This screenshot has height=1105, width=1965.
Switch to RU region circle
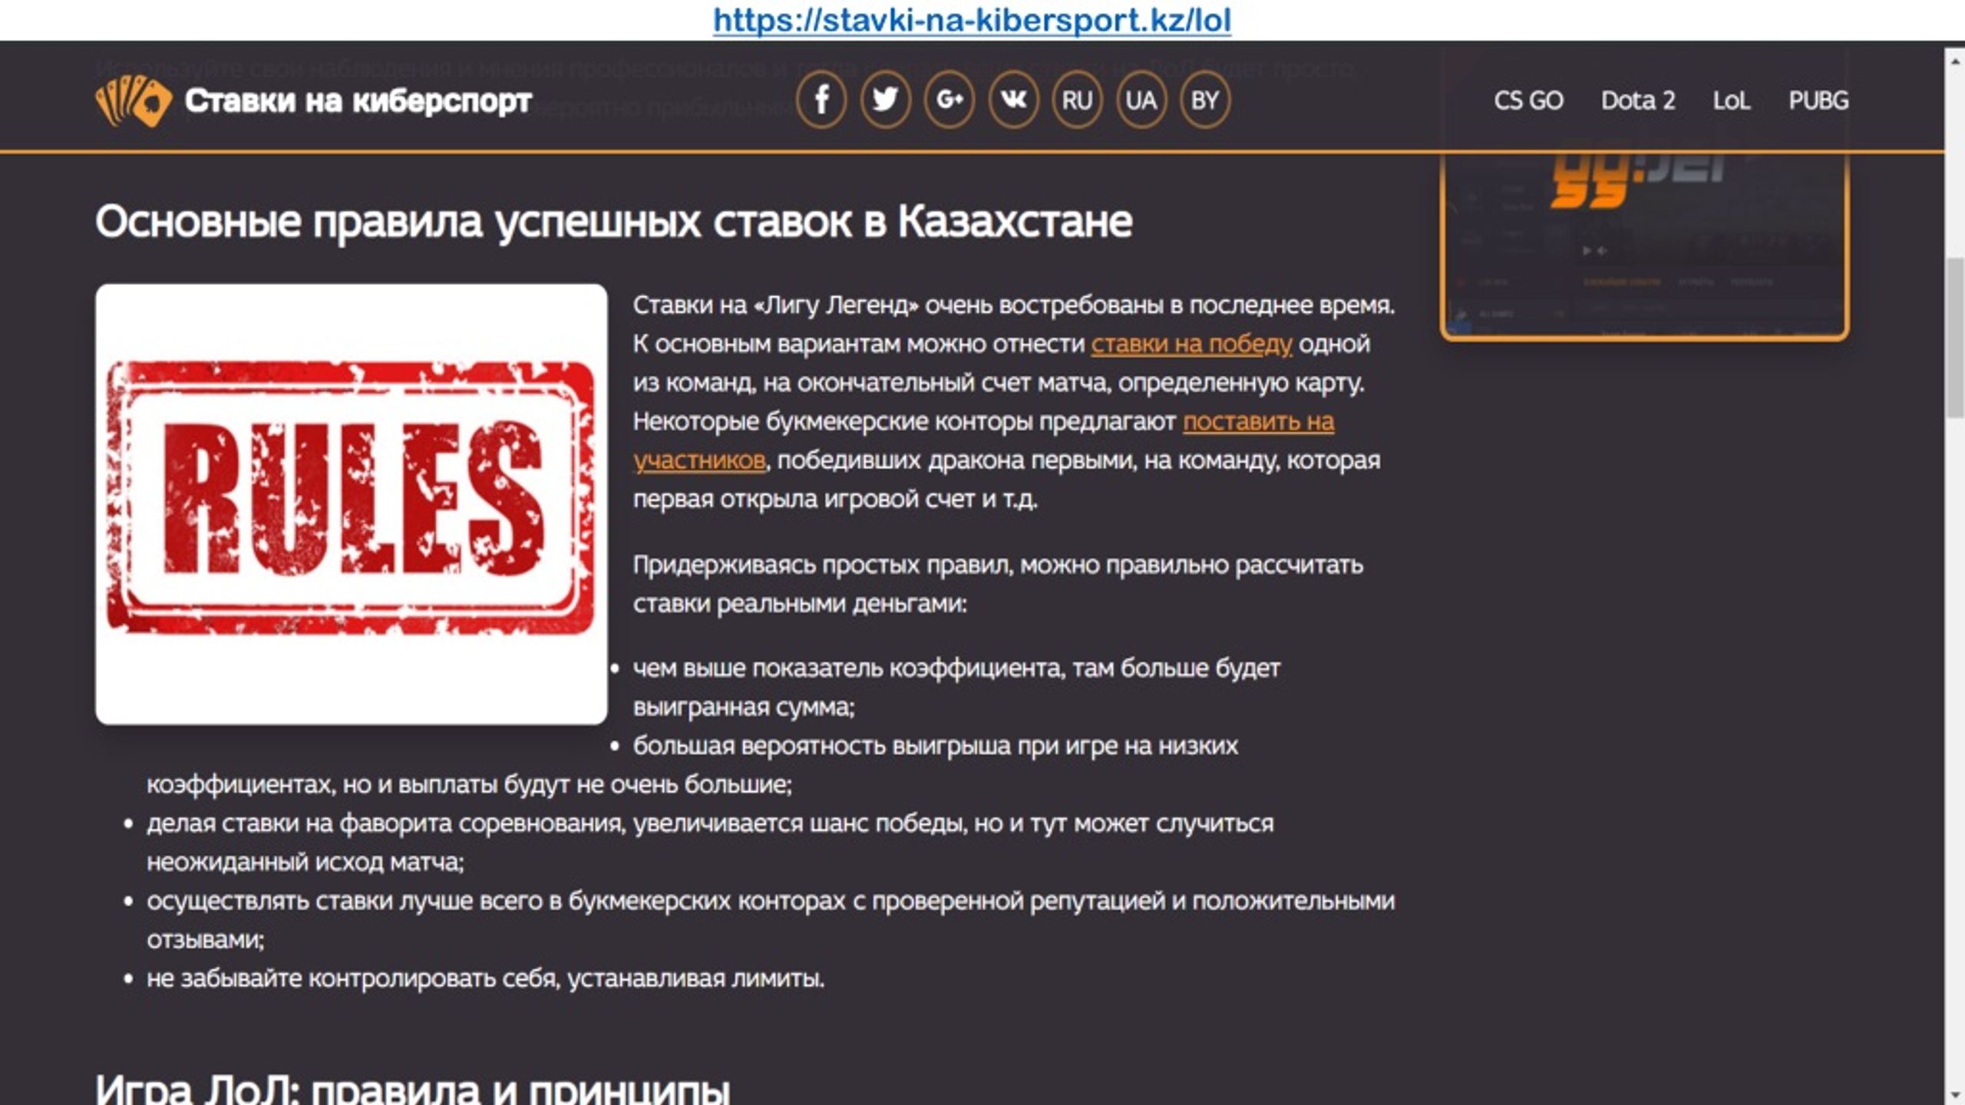(1077, 100)
